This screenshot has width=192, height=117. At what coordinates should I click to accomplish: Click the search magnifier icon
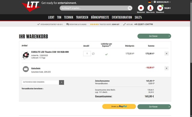coord(130,8)
